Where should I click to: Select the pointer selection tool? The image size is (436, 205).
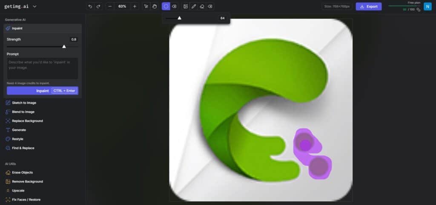(146, 6)
